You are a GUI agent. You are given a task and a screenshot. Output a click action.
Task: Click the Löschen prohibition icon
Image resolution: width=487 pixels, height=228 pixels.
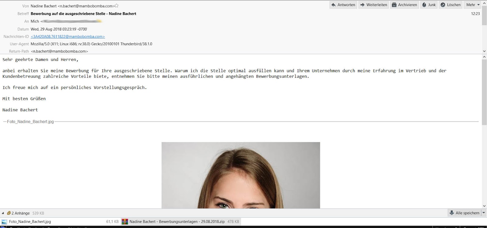443,5
